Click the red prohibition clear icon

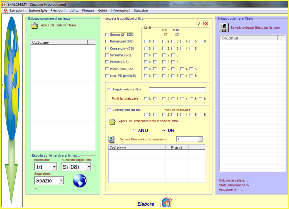[206, 23]
